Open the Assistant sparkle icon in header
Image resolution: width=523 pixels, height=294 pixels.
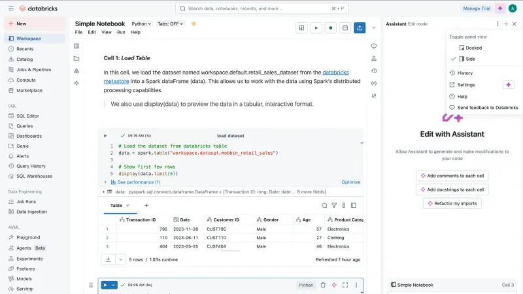(500, 8)
